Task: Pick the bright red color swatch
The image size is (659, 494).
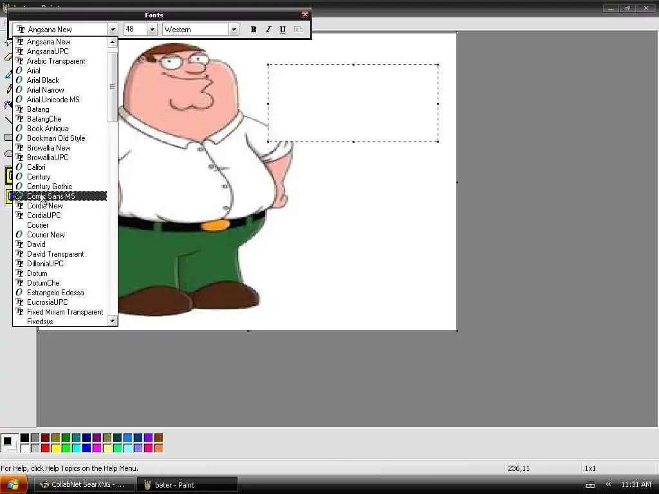Action: [x=46, y=448]
